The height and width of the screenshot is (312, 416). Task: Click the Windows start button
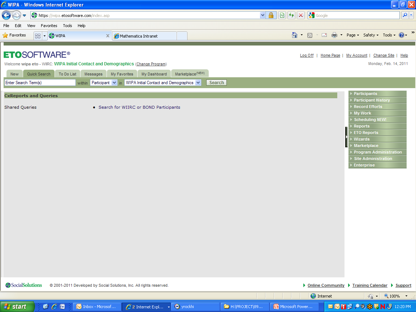(17, 307)
